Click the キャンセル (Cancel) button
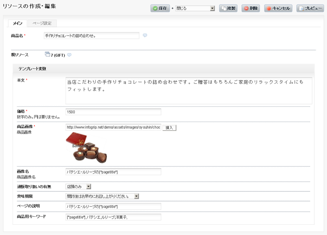This screenshot has width=327, height=235. click(x=278, y=8)
